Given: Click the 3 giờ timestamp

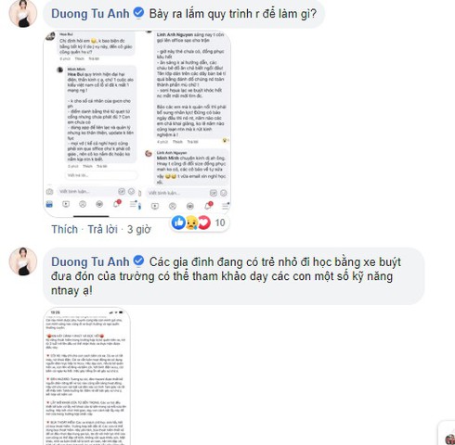Looking at the screenshot, I should click(139, 230).
